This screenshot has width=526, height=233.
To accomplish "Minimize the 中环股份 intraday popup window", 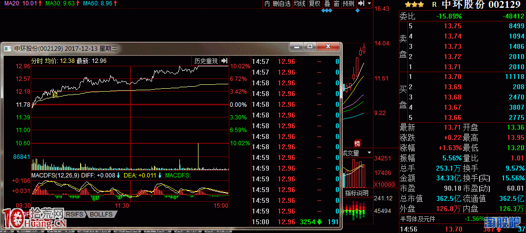I will [x=296, y=46].
